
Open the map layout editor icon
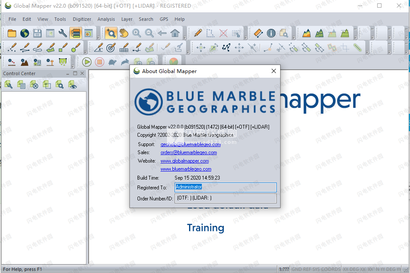point(89,34)
